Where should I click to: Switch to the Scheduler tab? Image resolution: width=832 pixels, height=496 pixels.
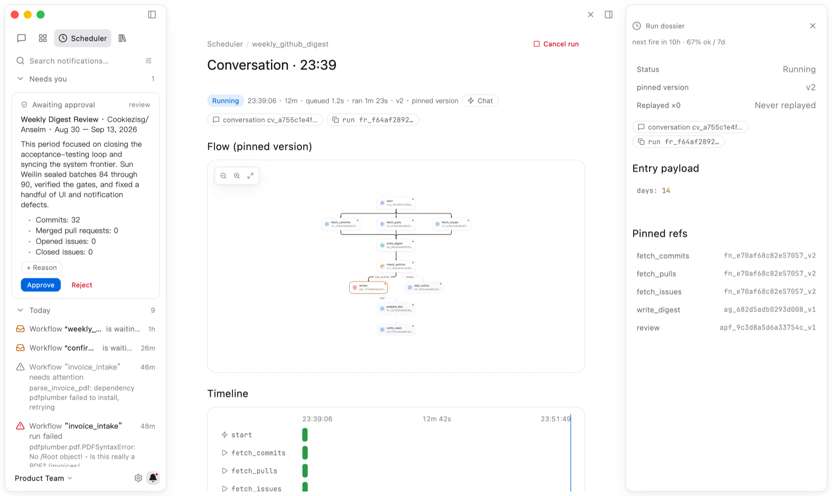pyautogui.click(x=83, y=38)
